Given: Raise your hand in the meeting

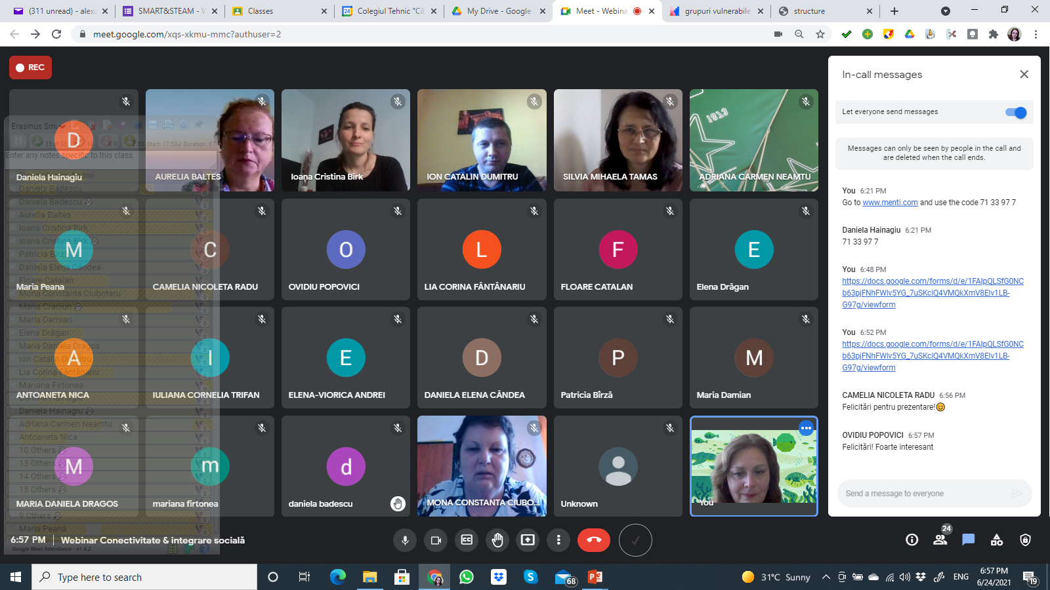Looking at the screenshot, I should (497, 540).
